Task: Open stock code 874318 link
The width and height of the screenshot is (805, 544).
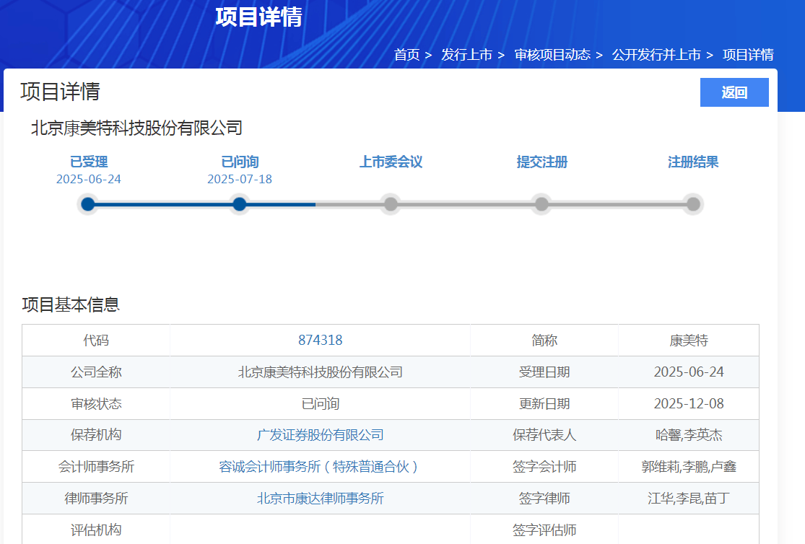Action: [x=320, y=341]
